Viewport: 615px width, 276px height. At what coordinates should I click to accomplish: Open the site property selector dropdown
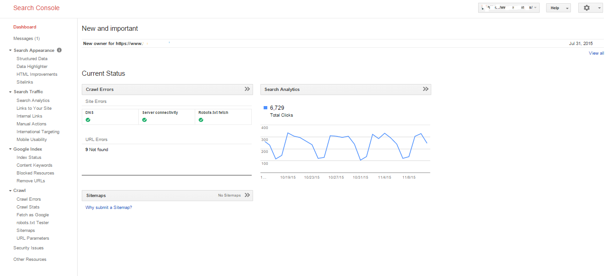click(508, 8)
